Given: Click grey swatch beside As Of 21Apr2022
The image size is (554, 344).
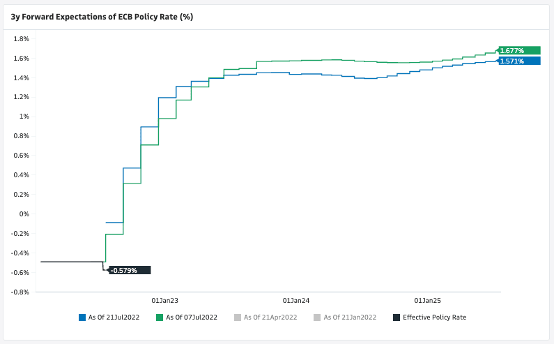Looking at the screenshot, I should (238, 317).
